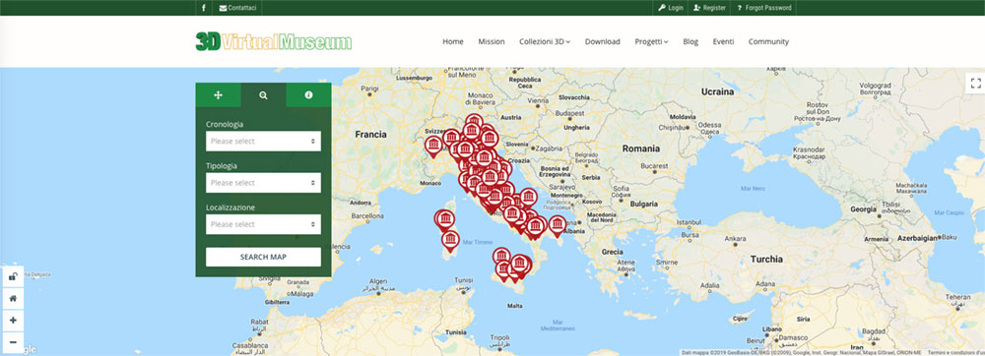The image size is (985, 356).
Task: Switch to the search magnifier tab
Action: 263,94
